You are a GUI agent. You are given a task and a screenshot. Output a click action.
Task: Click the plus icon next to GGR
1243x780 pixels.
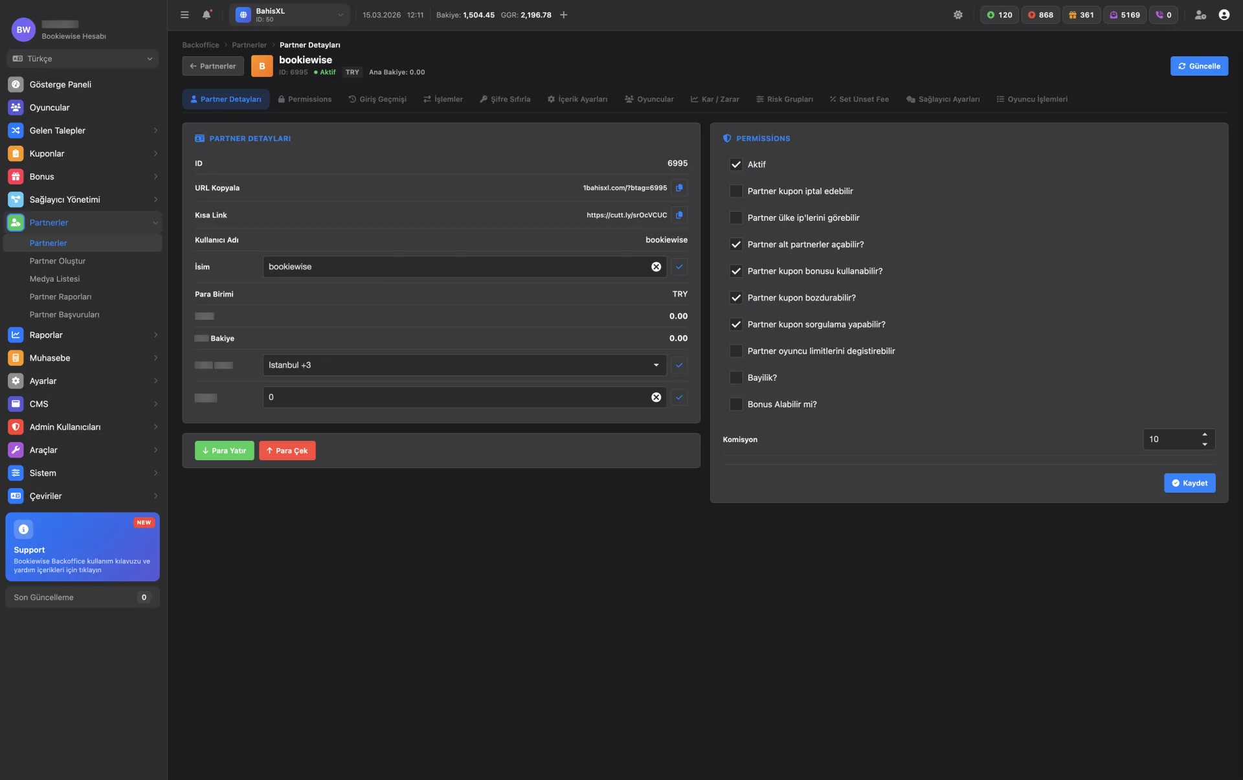[x=563, y=15]
